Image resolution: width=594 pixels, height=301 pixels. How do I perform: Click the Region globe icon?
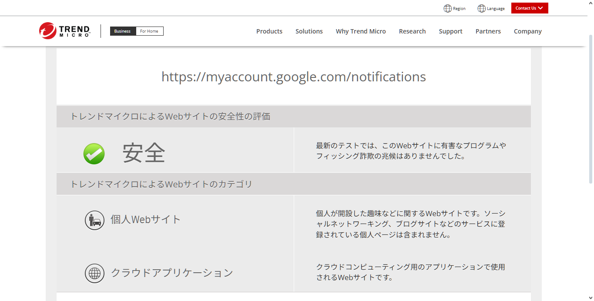(x=447, y=8)
